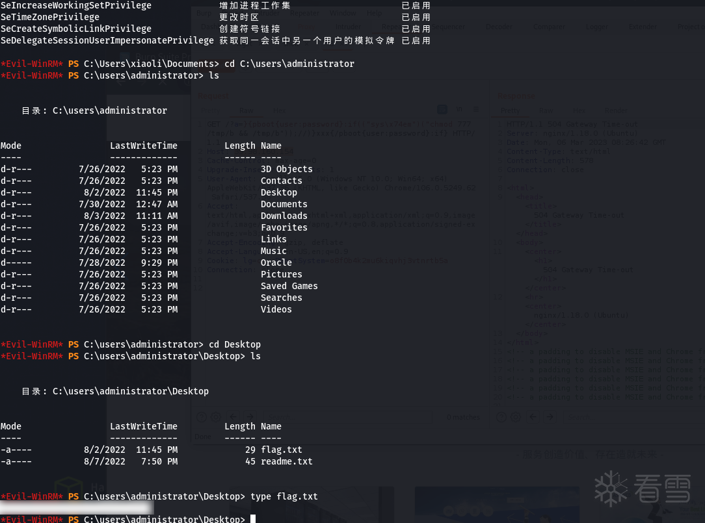Image resolution: width=705 pixels, height=523 pixels.
Task: Click 'SeDelegateSessionUserImpersonatePrivilege' text
Action: coord(107,40)
